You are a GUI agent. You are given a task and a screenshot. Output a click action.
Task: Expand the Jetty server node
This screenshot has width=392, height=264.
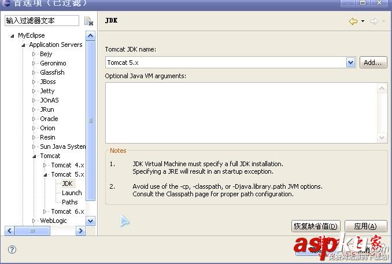click(34, 91)
